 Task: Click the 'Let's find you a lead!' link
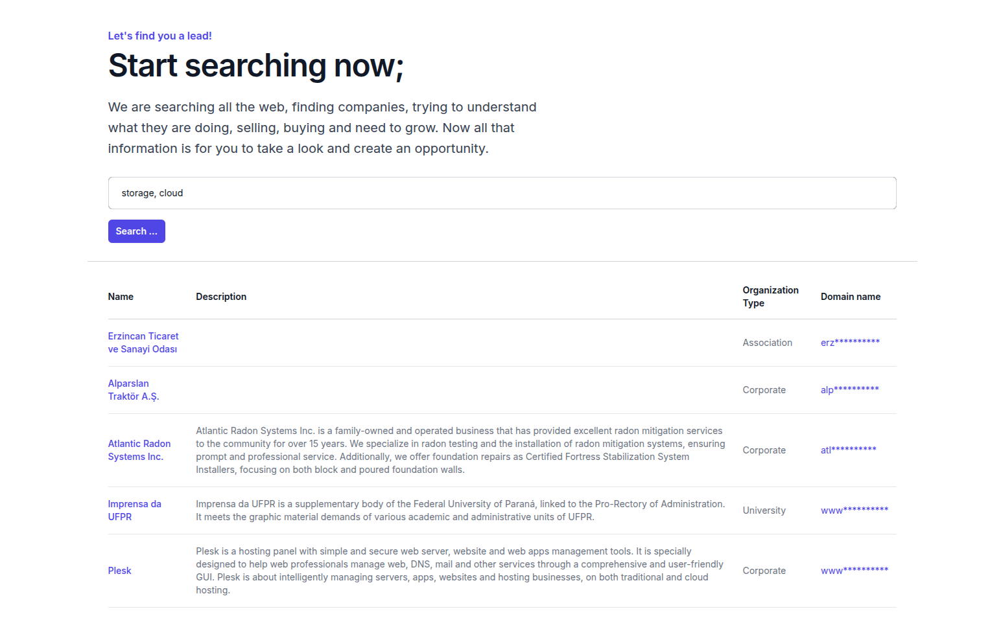coord(159,36)
